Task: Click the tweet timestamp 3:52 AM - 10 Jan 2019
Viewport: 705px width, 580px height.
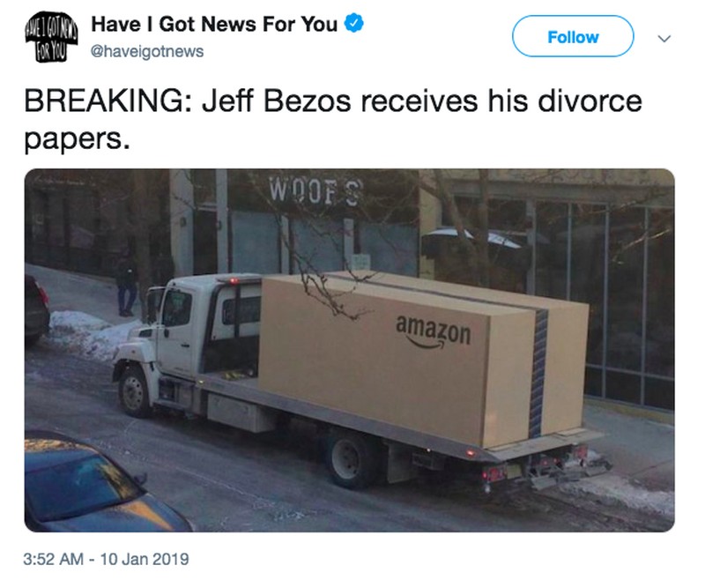Action: click(x=106, y=559)
